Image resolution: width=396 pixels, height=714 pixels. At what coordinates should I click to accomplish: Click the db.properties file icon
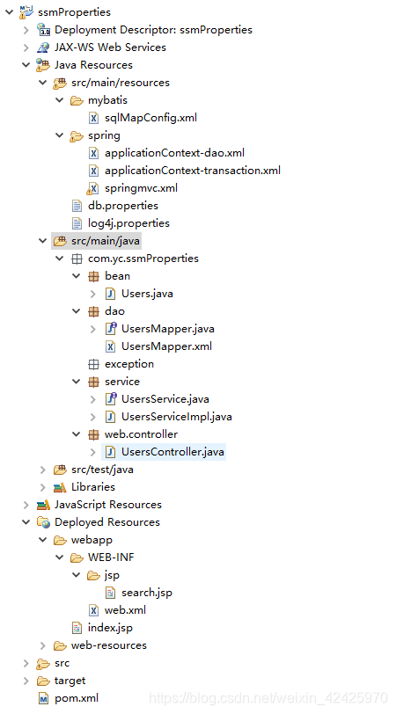click(x=77, y=206)
